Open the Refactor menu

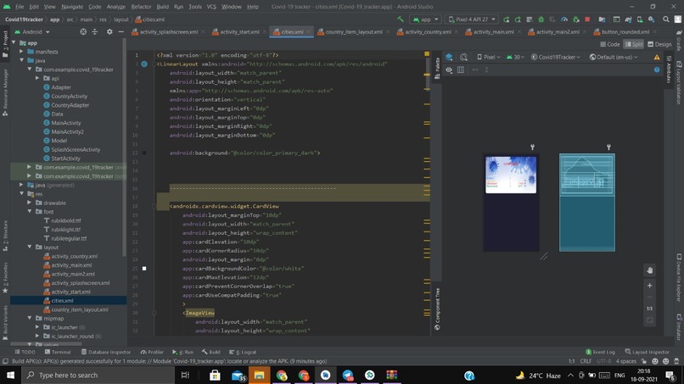pos(141,7)
